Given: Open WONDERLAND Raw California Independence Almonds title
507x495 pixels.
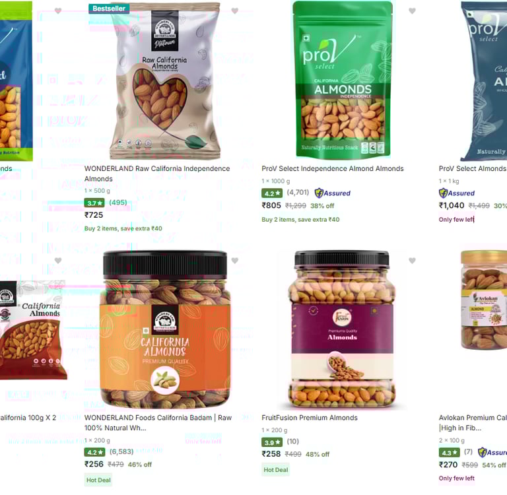Looking at the screenshot, I should (157, 174).
